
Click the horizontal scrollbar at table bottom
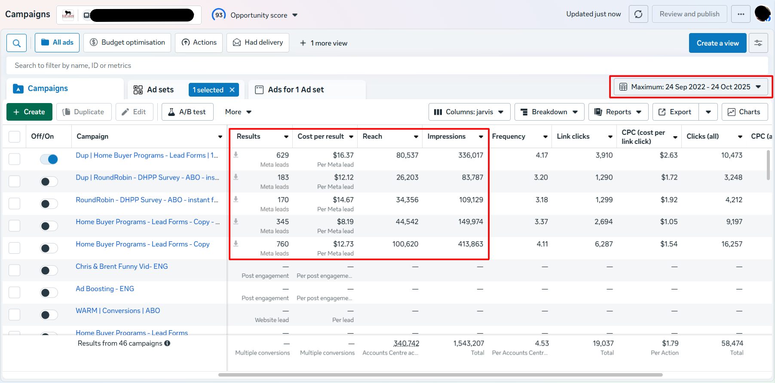click(x=440, y=375)
